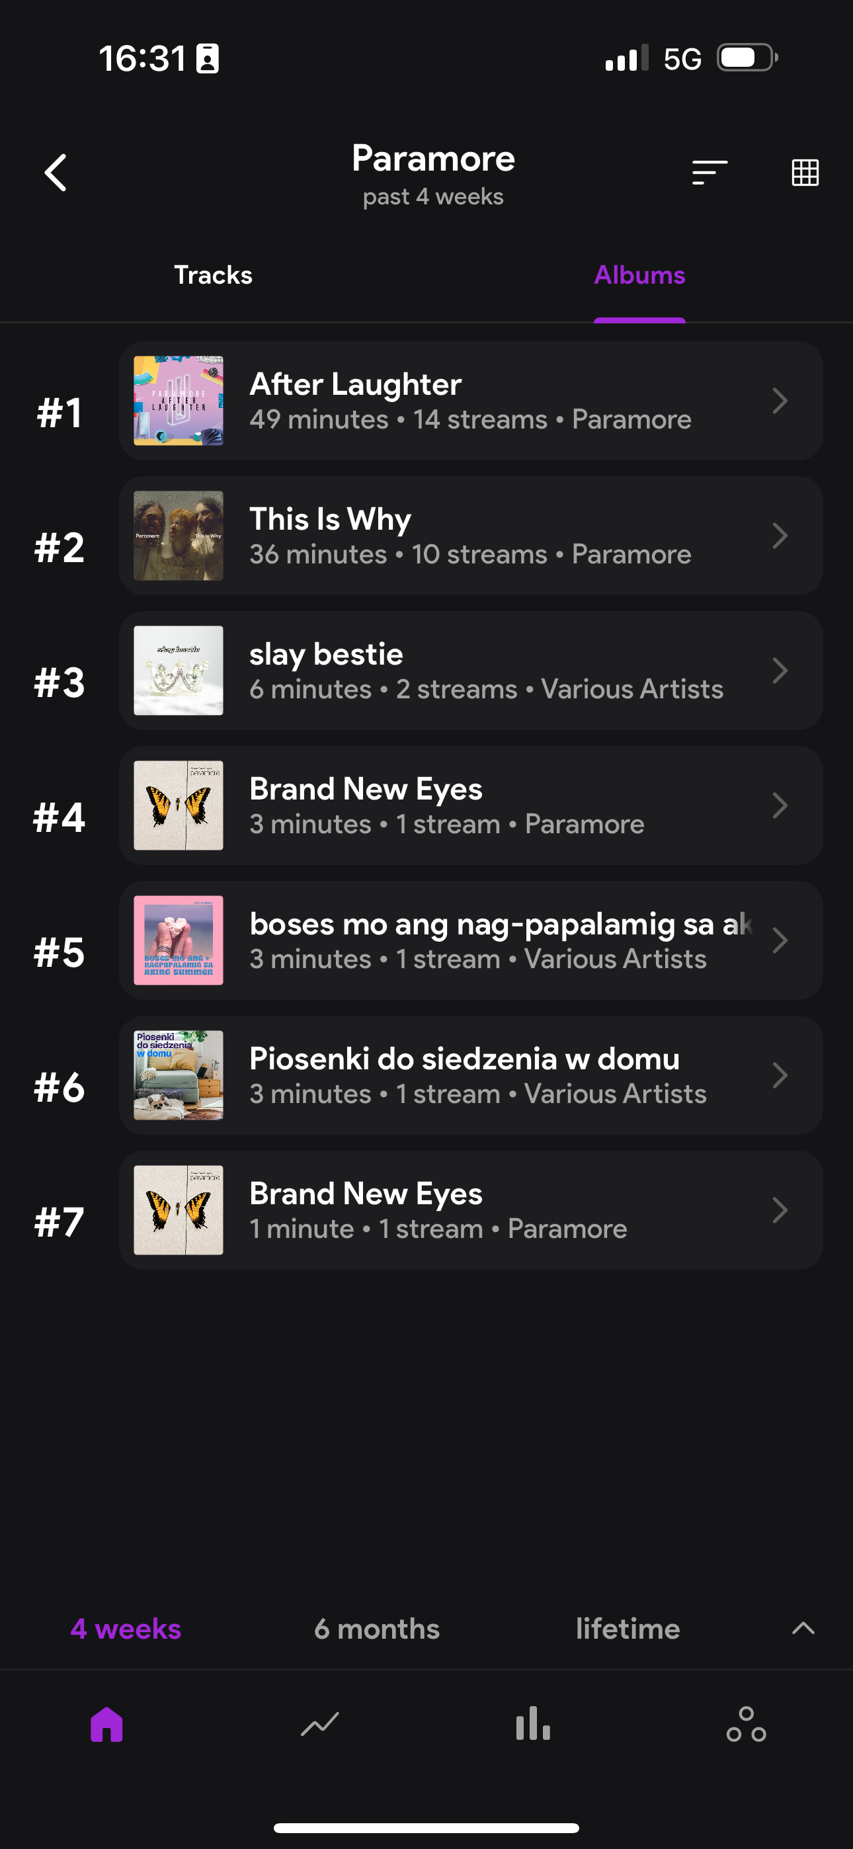Tap the home indicator bar

tap(426, 1827)
